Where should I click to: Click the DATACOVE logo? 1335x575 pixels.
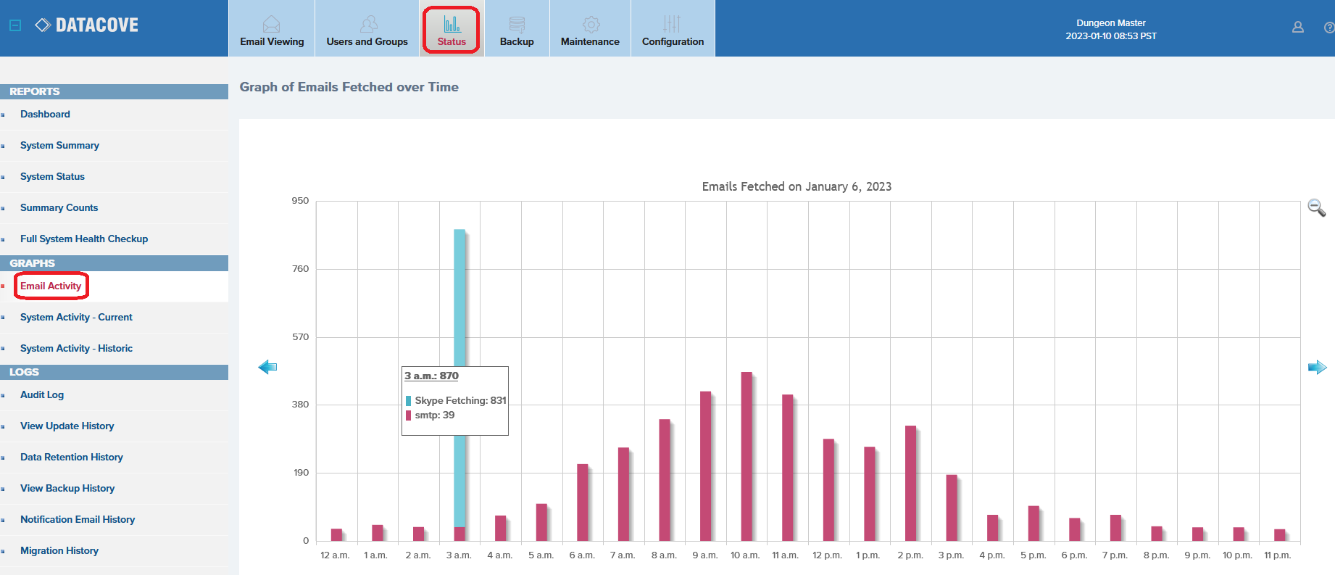(x=87, y=25)
